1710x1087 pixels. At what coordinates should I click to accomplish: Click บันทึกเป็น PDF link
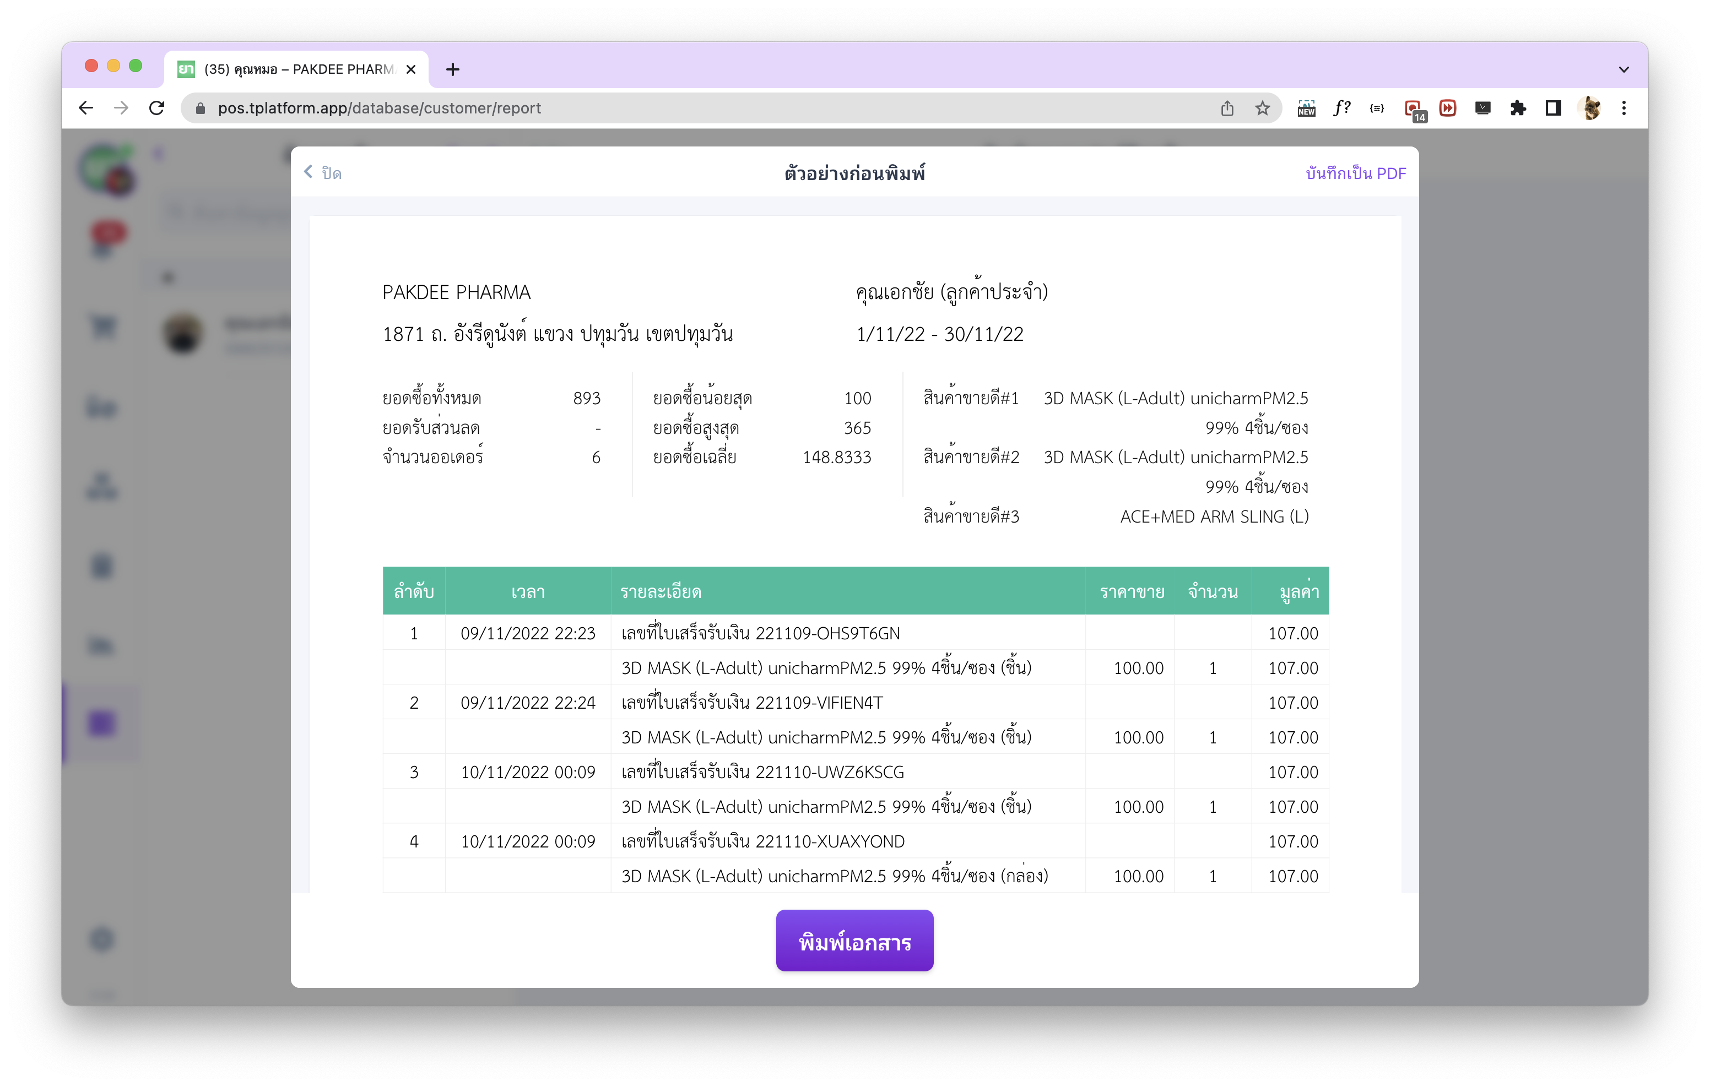1355,173
